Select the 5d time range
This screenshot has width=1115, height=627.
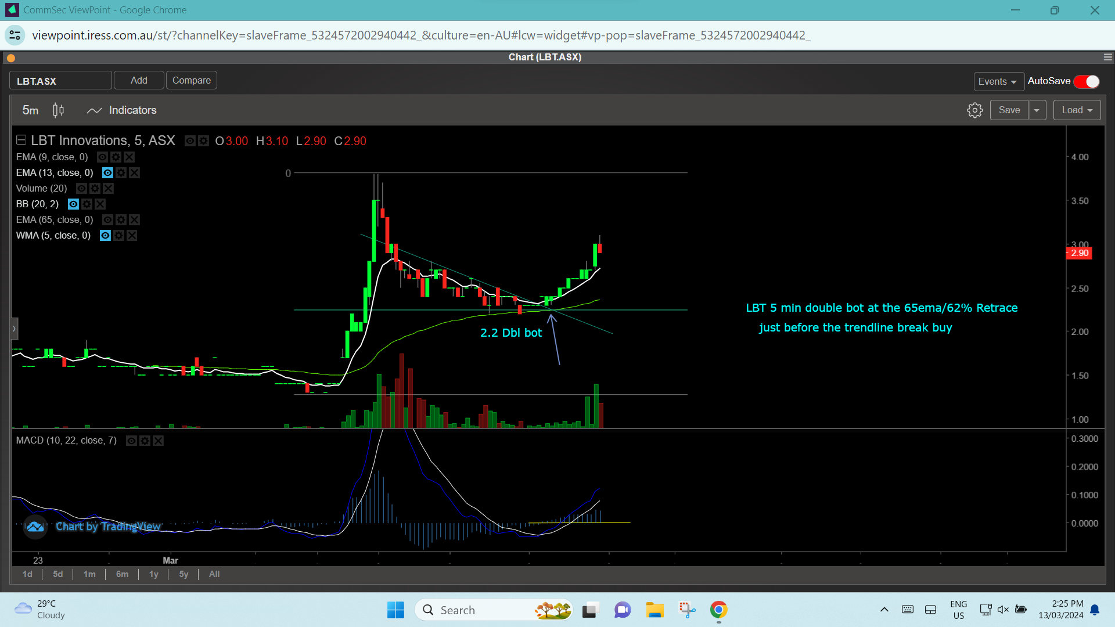pyautogui.click(x=57, y=574)
